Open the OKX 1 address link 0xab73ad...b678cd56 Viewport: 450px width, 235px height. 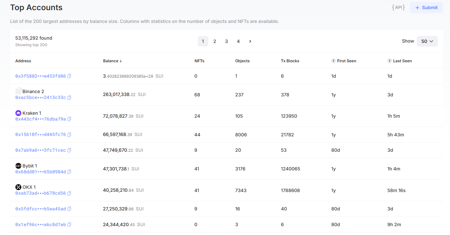(x=40, y=193)
